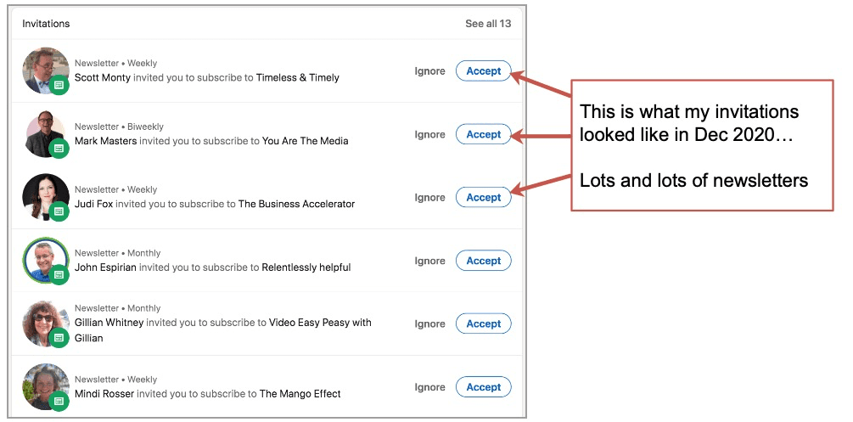This screenshot has width=853, height=422.
Task: Open Mark Masters' name link
Action: click(x=105, y=140)
